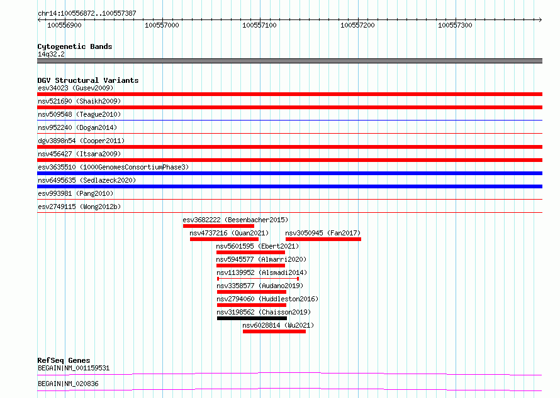
Task: Click the red bar under esv34023 (Gusev2009)
Action: pos(289,94)
